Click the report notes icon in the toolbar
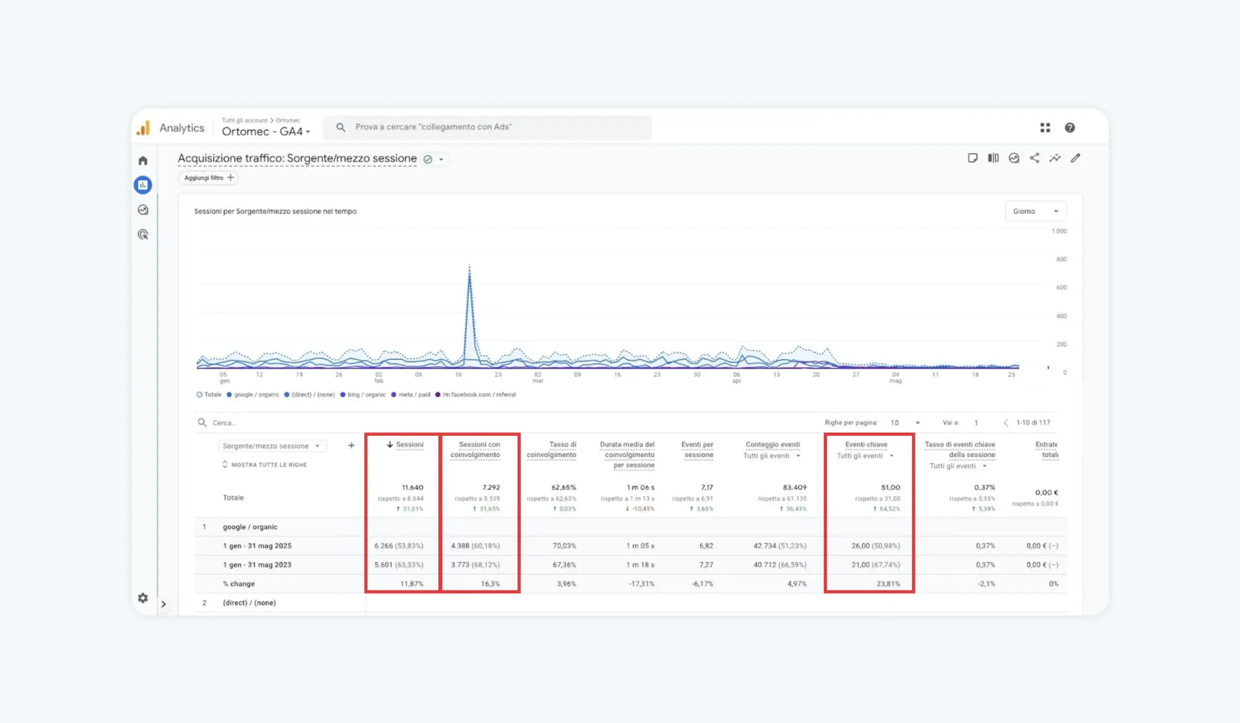 point(972,158)
